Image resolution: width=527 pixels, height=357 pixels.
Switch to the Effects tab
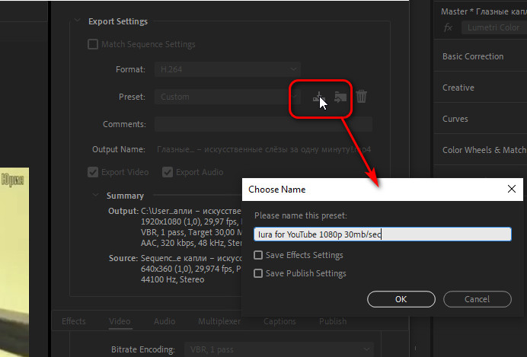pyautogui.click(x=74, y=321)
